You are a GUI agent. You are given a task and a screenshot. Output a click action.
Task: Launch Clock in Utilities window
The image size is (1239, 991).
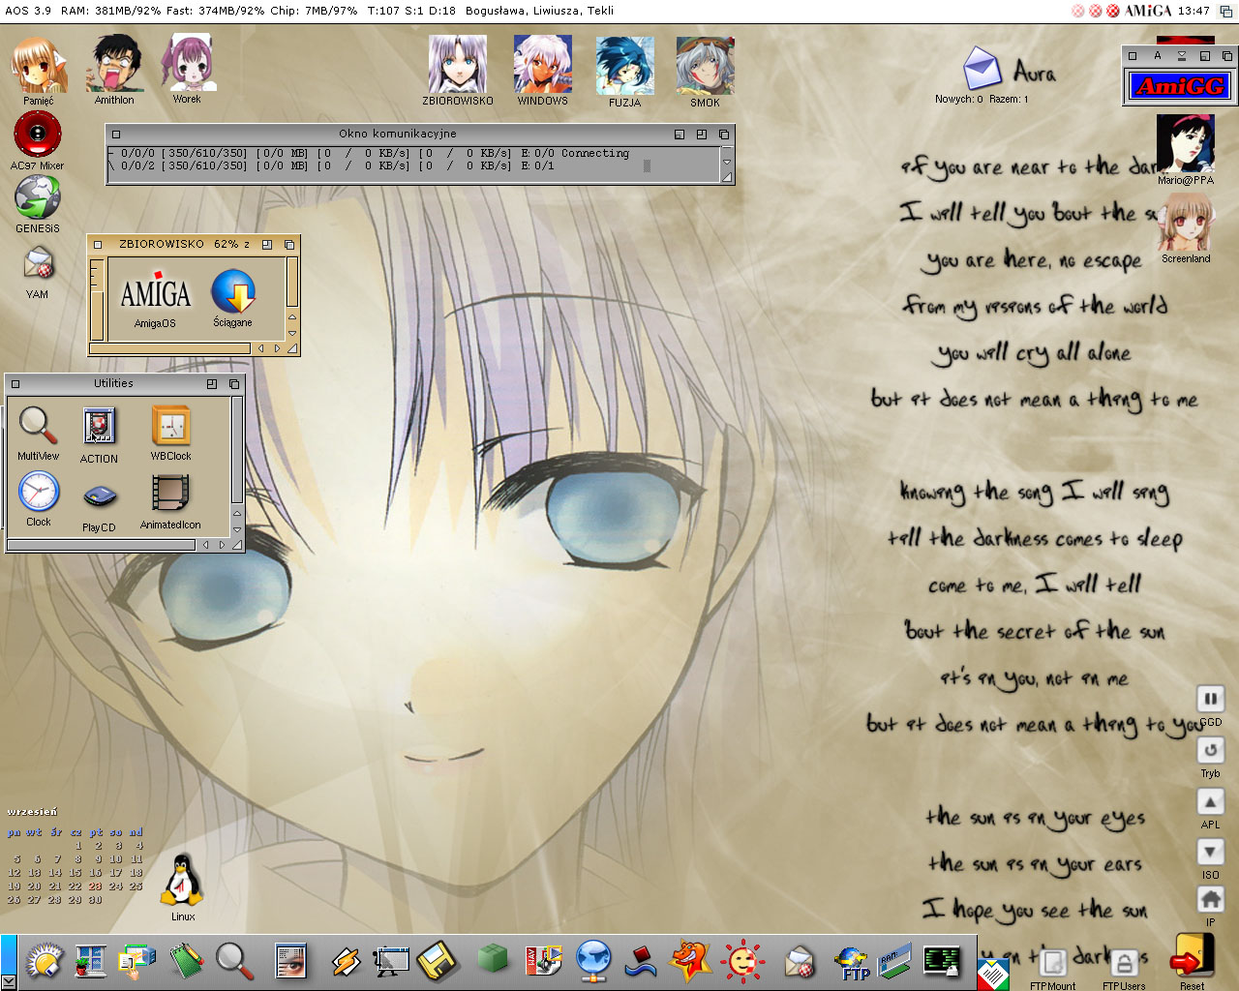39,492
